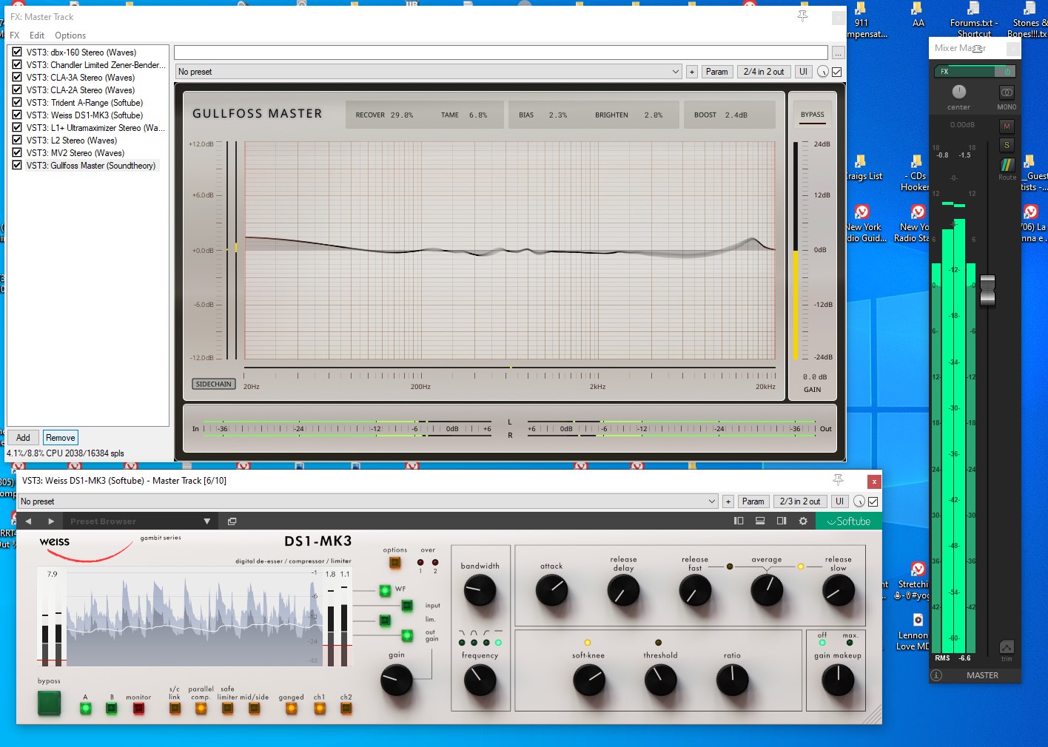Click the previous preset arrow in Softube bar

(29, 521)
